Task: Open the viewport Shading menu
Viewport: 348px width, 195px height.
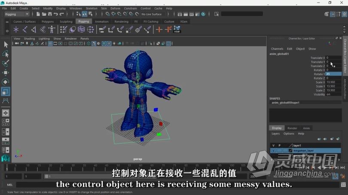Action: (29, 39)
